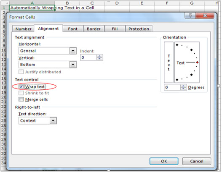Click the Horizontal combo box showing General

pos(48,51)
